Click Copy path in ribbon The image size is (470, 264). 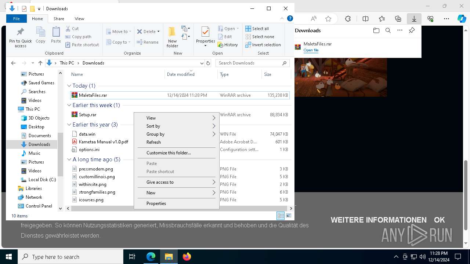78,37
